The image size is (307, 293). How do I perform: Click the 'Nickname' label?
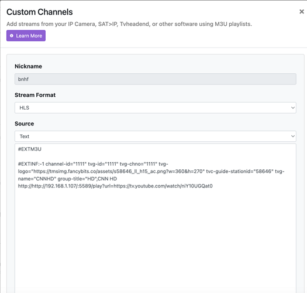pos(28,66)
